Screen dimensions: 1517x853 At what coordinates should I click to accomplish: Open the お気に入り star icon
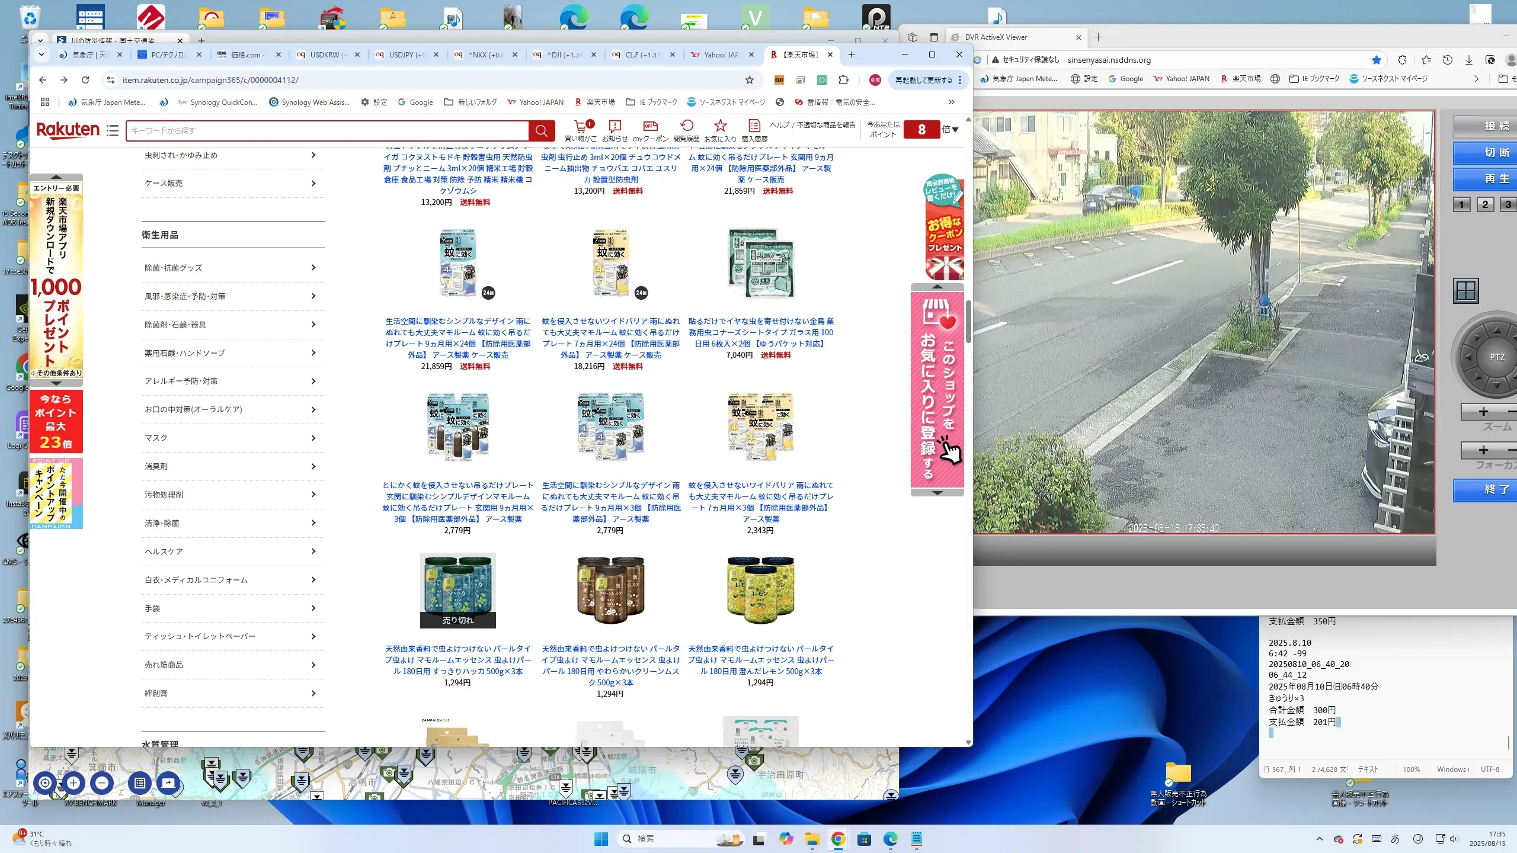click(x=720, y=126)
